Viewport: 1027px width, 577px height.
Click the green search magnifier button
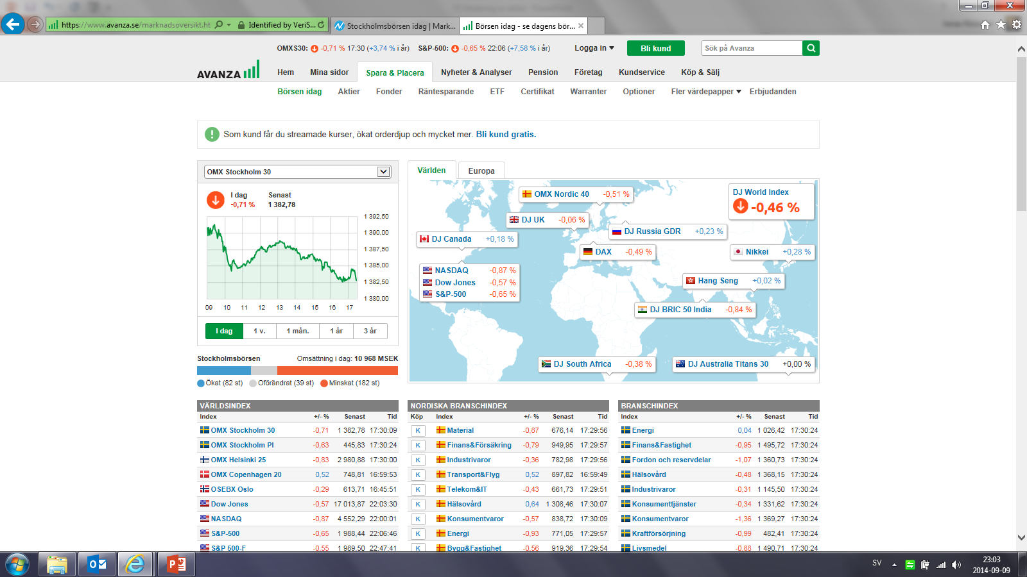click(x=811, y=48)
